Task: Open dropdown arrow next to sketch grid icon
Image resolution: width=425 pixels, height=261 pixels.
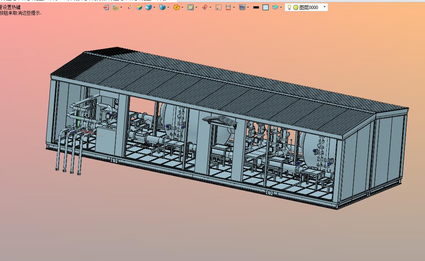Action: 121,8
